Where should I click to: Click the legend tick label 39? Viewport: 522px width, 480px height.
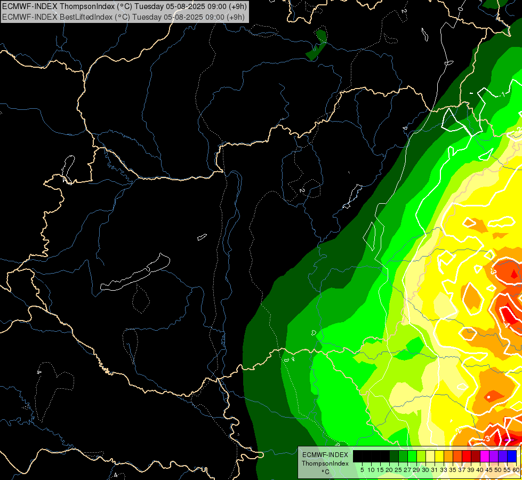pos(471,470)
